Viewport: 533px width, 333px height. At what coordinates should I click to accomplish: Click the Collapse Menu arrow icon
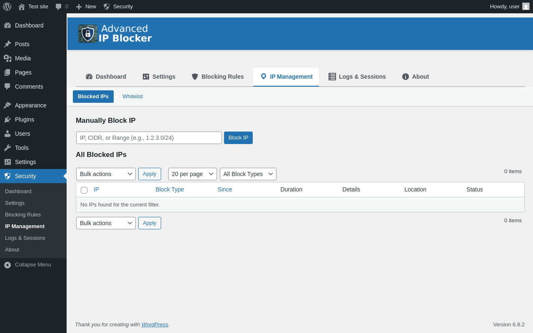[7, 265]
